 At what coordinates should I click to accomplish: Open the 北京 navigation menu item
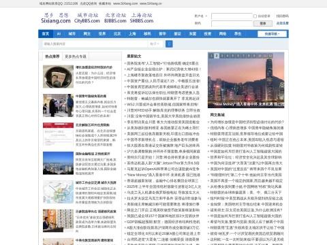117,34
